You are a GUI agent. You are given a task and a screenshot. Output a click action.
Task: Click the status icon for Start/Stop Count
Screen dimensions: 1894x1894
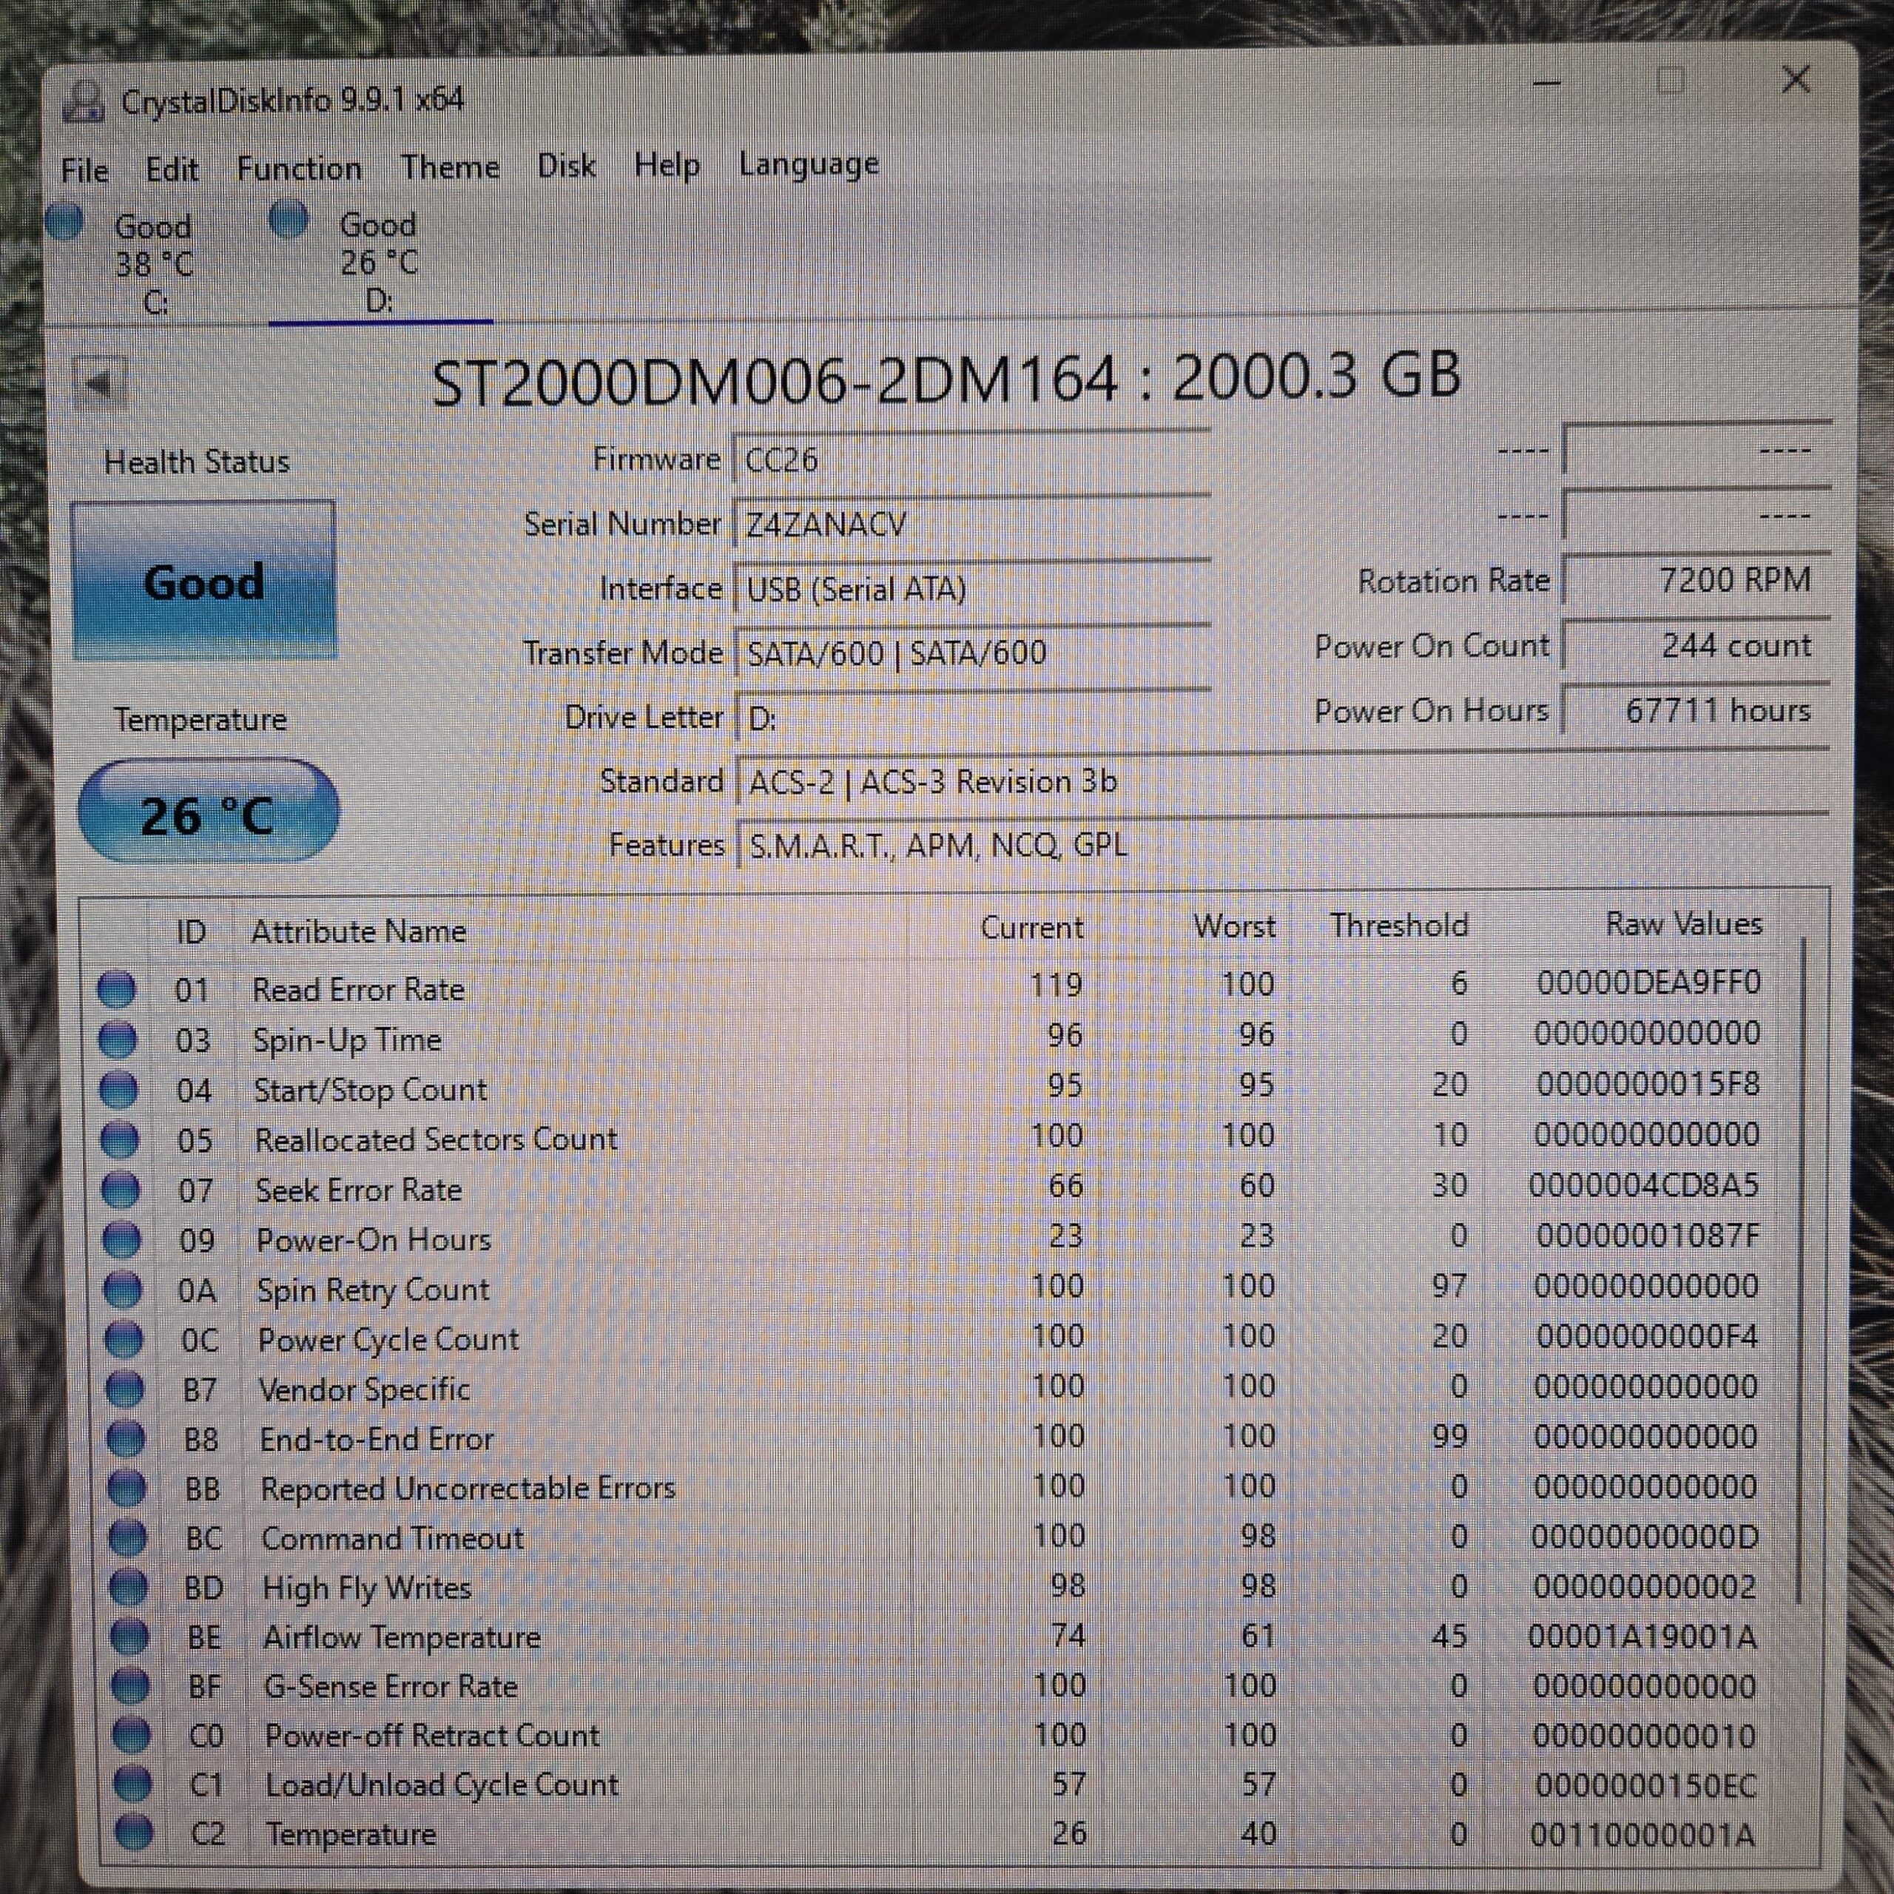(x=118, y=1088)
